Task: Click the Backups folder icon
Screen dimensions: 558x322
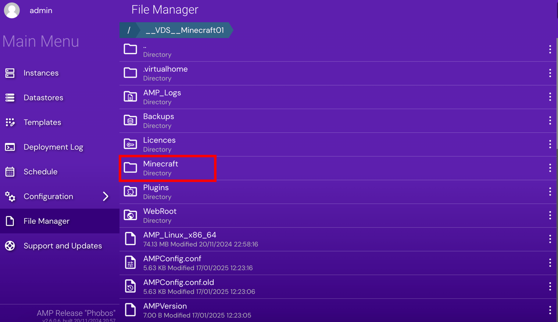Action: (x=130, y=120)
